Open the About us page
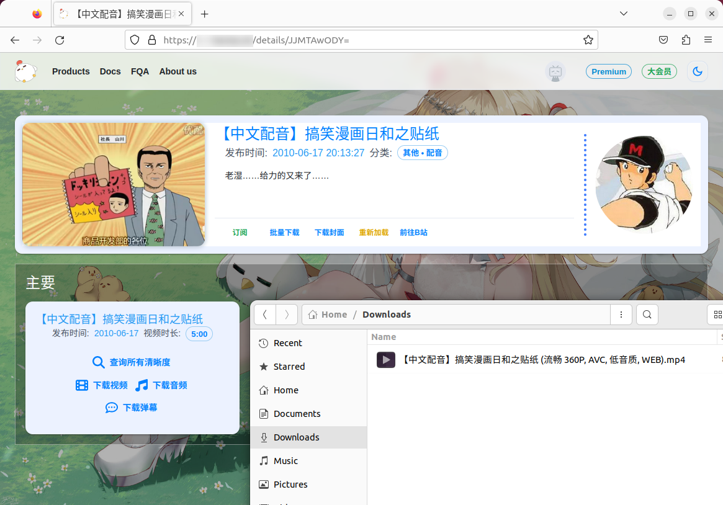Screen dimensions: 723x505 click(x=178, y=71)
